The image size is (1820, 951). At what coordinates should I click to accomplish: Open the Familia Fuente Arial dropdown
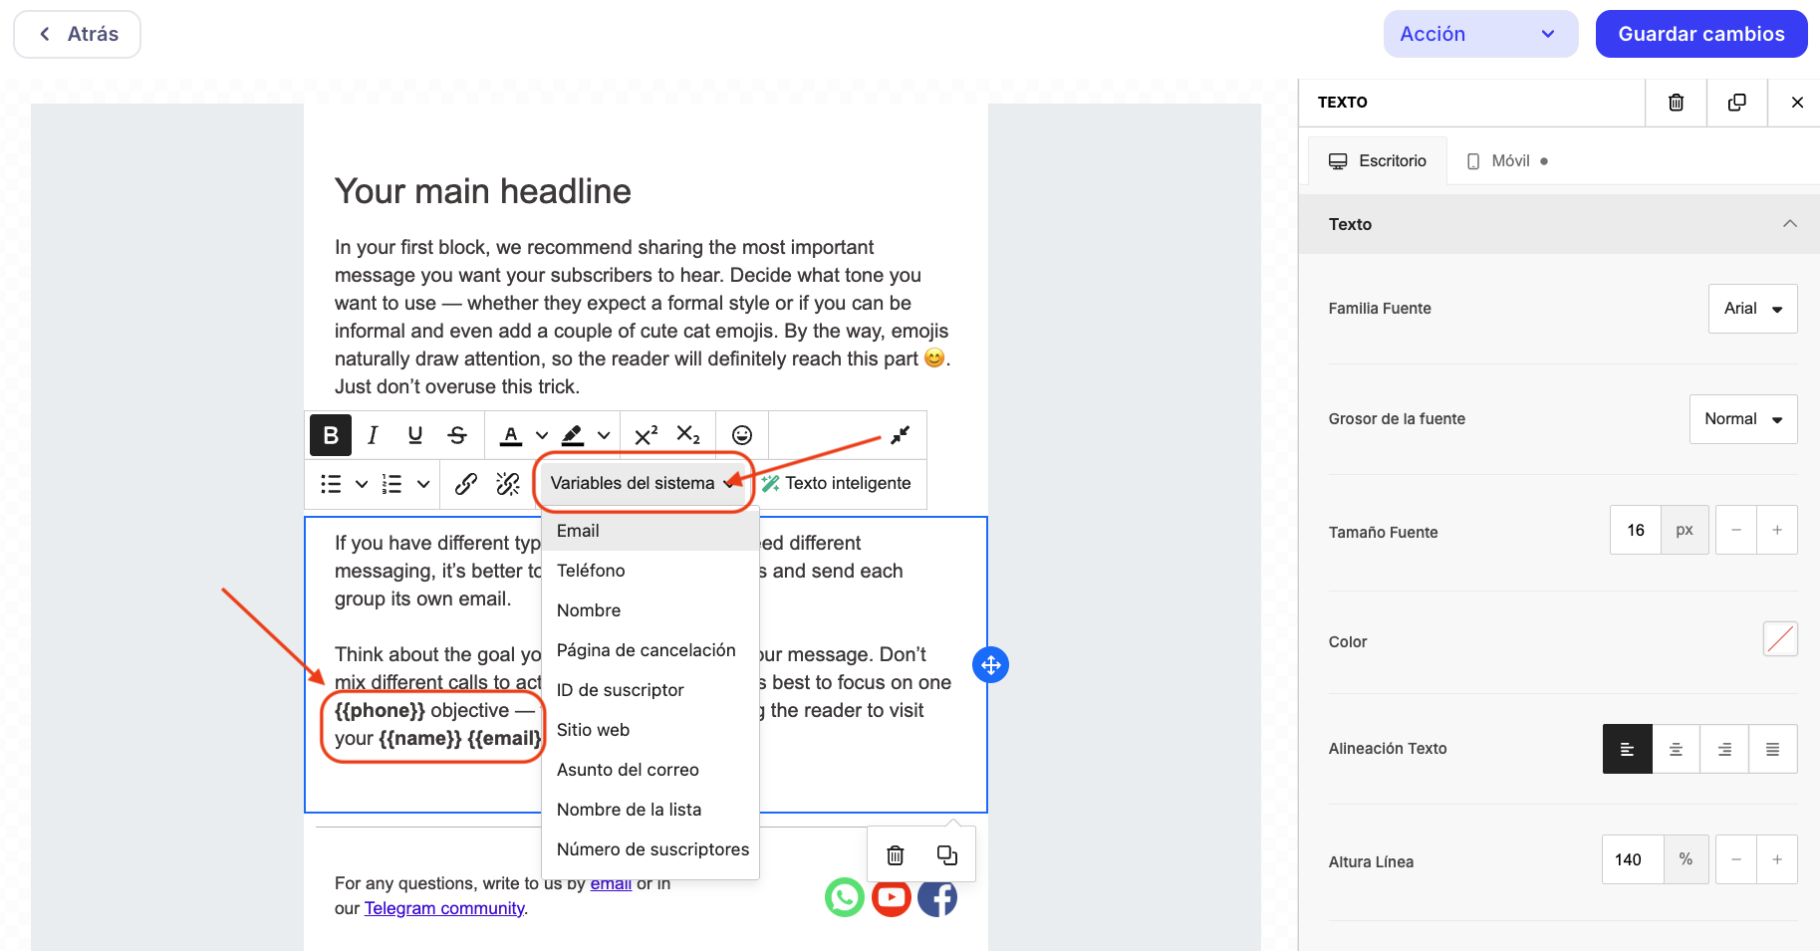pos(1752,309)
